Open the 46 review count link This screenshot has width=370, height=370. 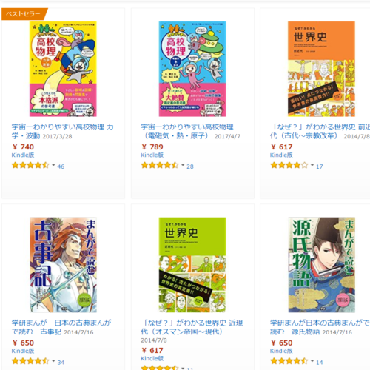click(61, 166)
